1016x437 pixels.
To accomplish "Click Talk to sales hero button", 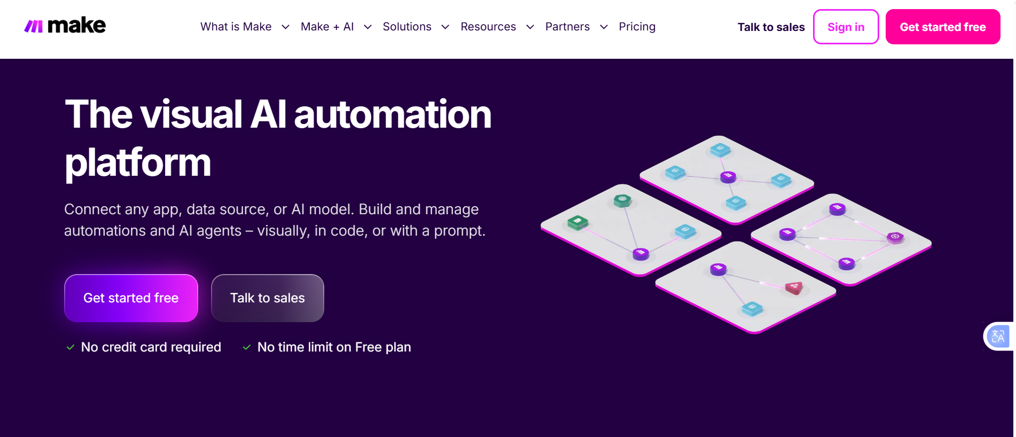I will [x=268, y=298].
